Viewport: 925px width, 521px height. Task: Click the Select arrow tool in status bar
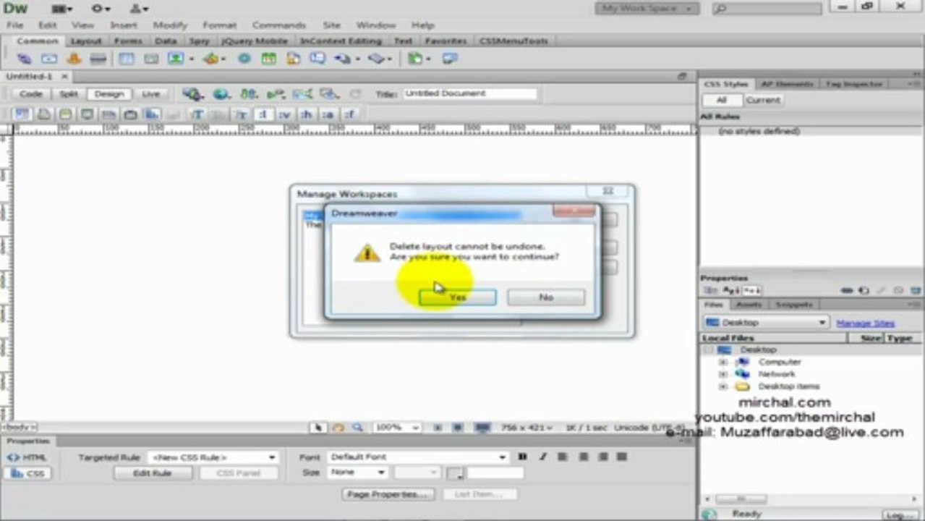pyautogui.click(x=318, y=428)
